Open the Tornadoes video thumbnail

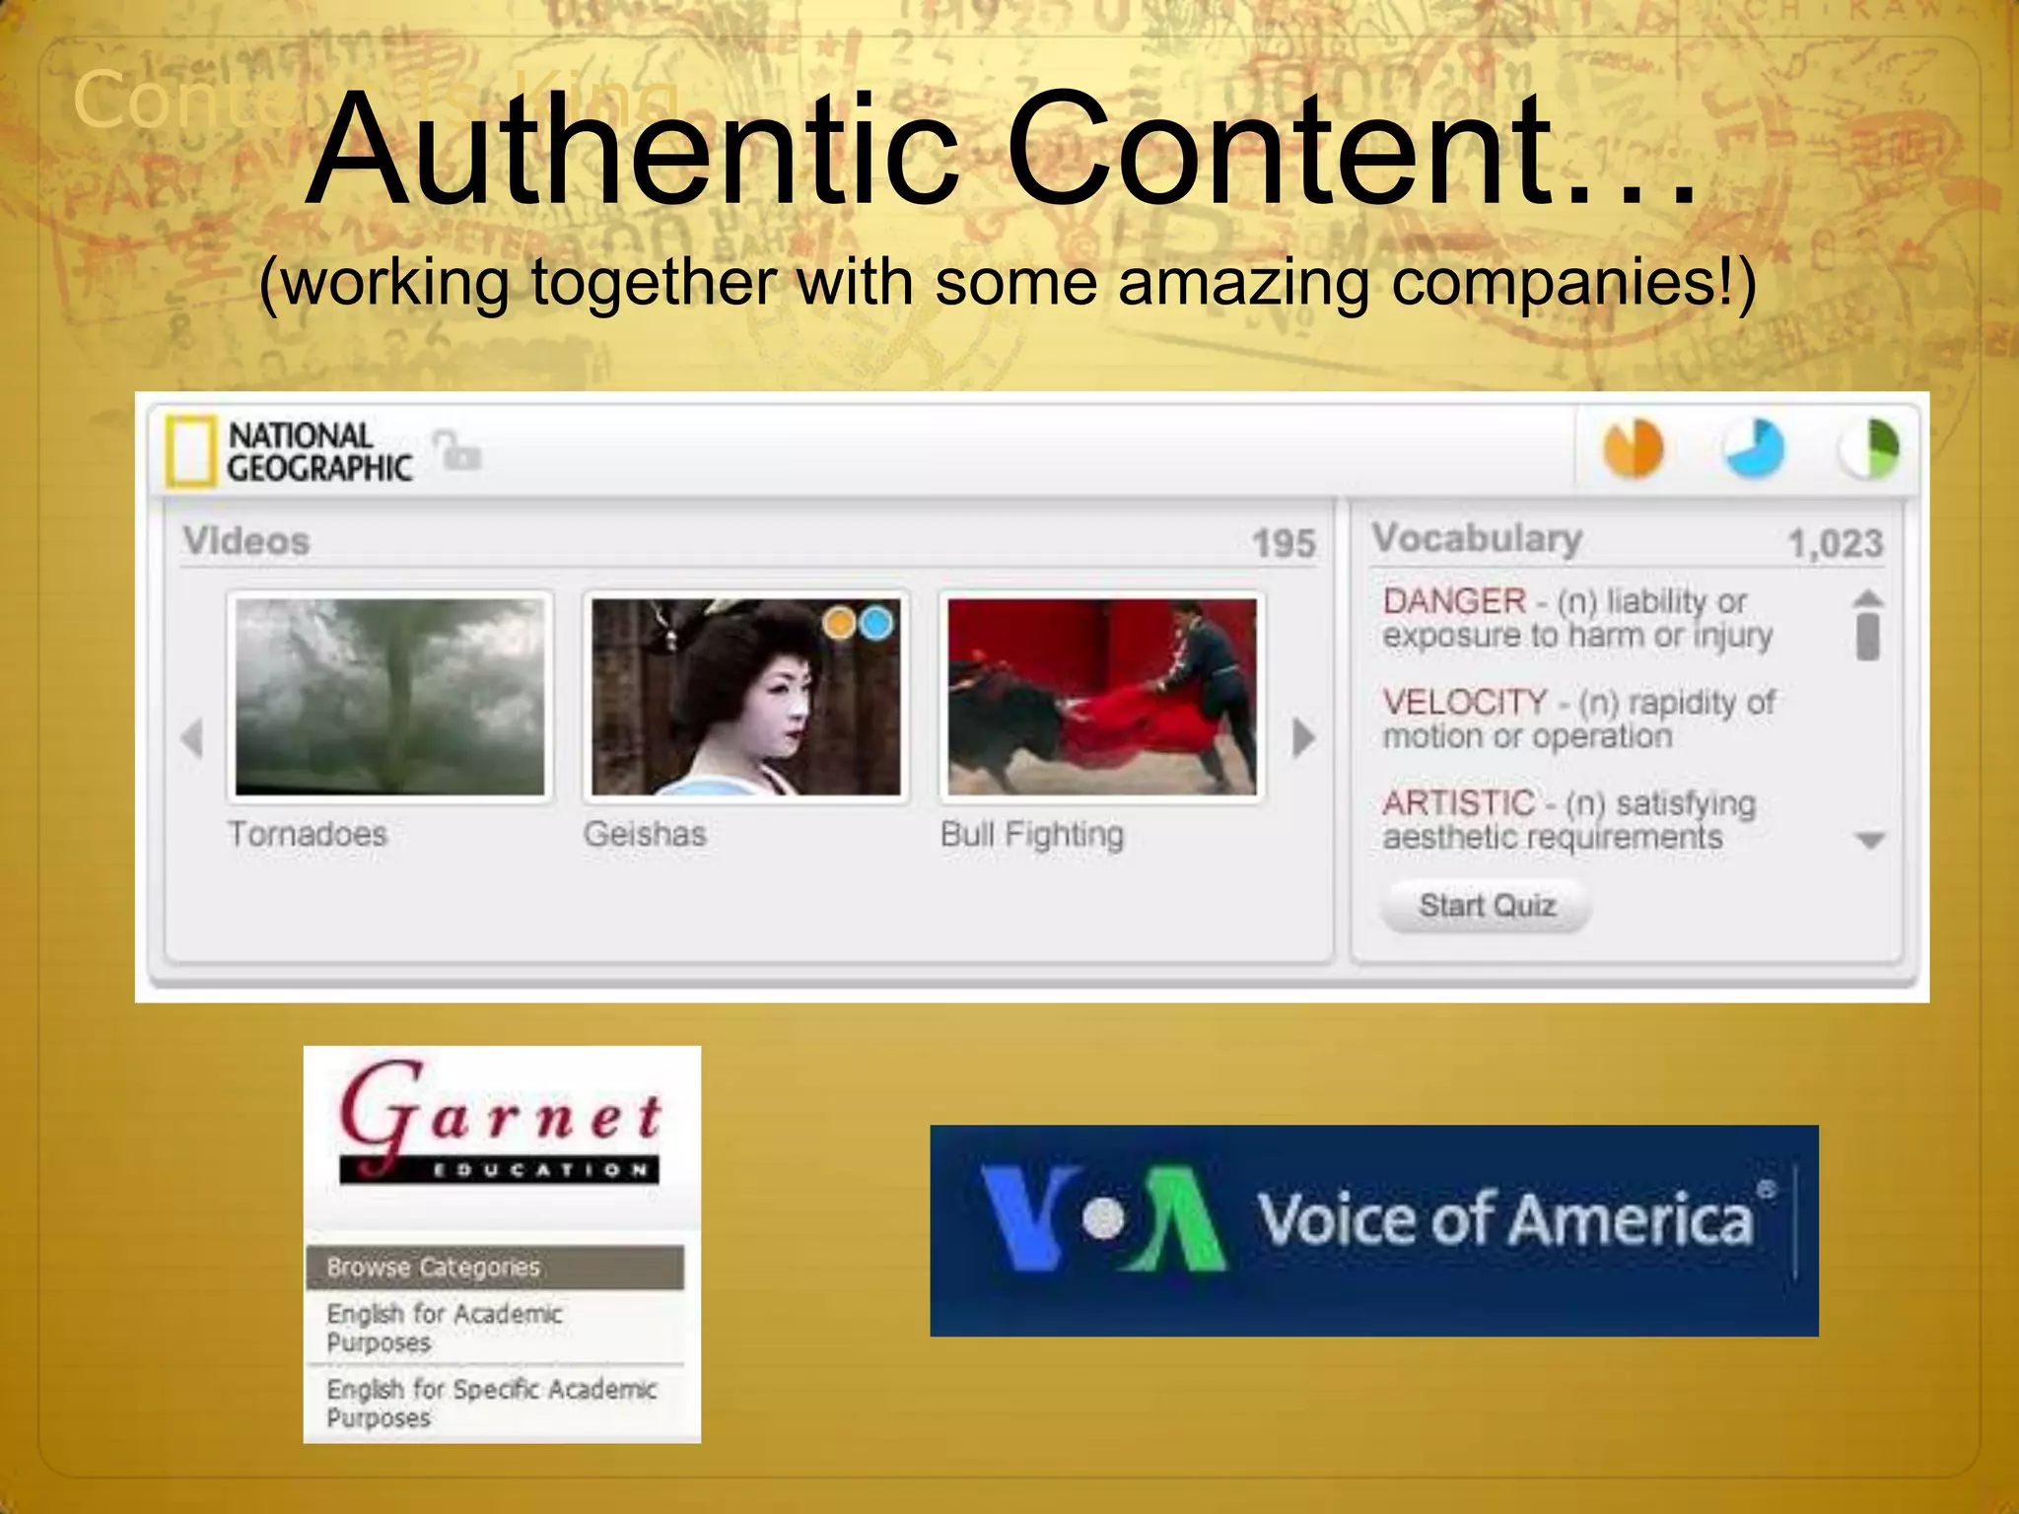point(389,697)
